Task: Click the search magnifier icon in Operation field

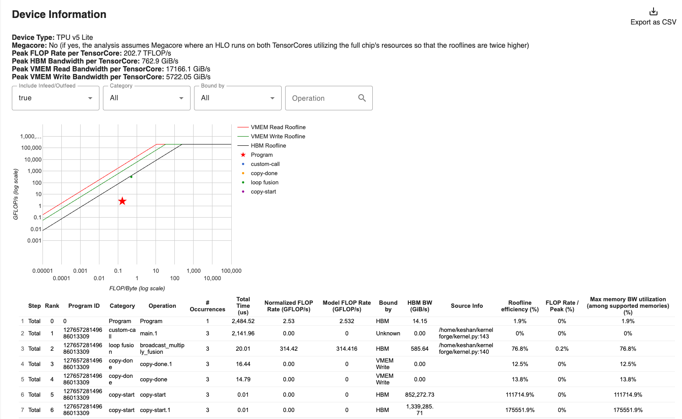Action: [x=362, y=98]
